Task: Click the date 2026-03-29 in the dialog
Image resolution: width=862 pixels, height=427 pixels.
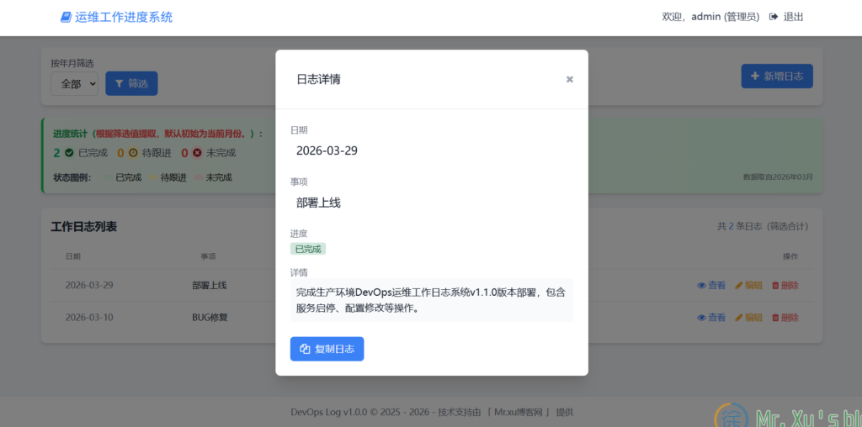Action: (x=327, y=150)
